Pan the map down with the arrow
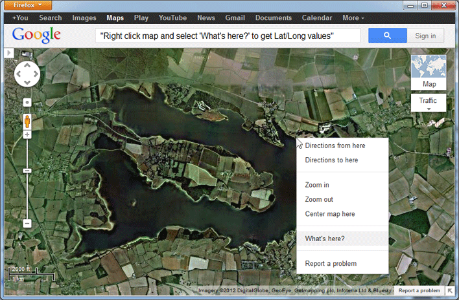The image size is (459, 300). (x=27, y=83)
